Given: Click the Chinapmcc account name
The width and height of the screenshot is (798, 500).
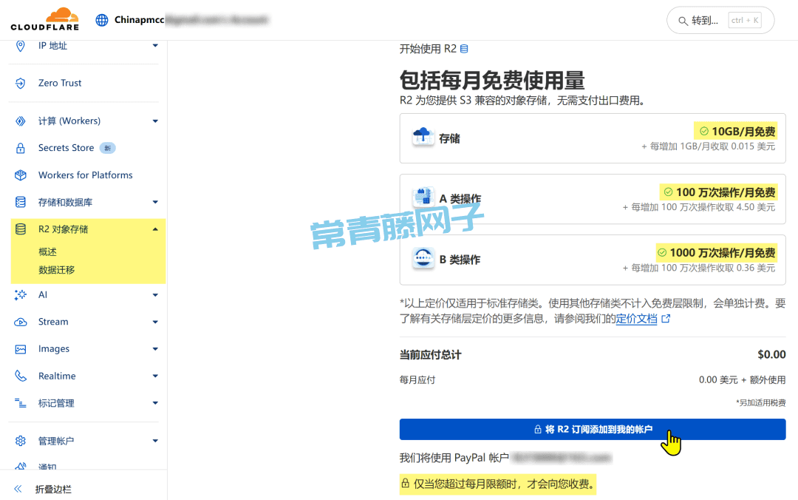Looking at the screenshot, I should pos(139,20).
